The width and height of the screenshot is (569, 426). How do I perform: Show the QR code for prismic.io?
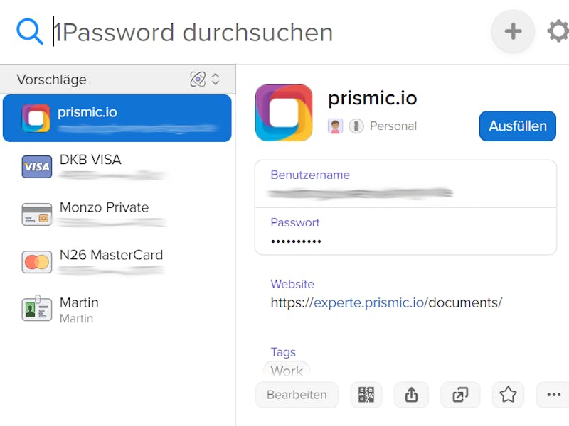point(366,395)
